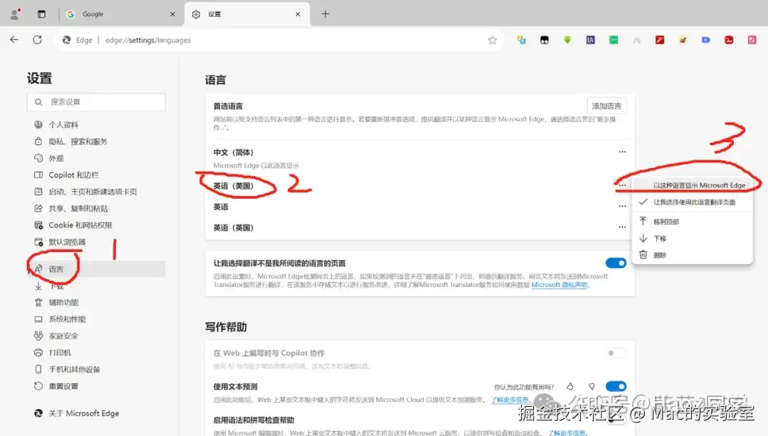The width and height of the screenshot is (768, 436).
Task: Click the red PDF extension icon
Action: click(x=729, y=40)
